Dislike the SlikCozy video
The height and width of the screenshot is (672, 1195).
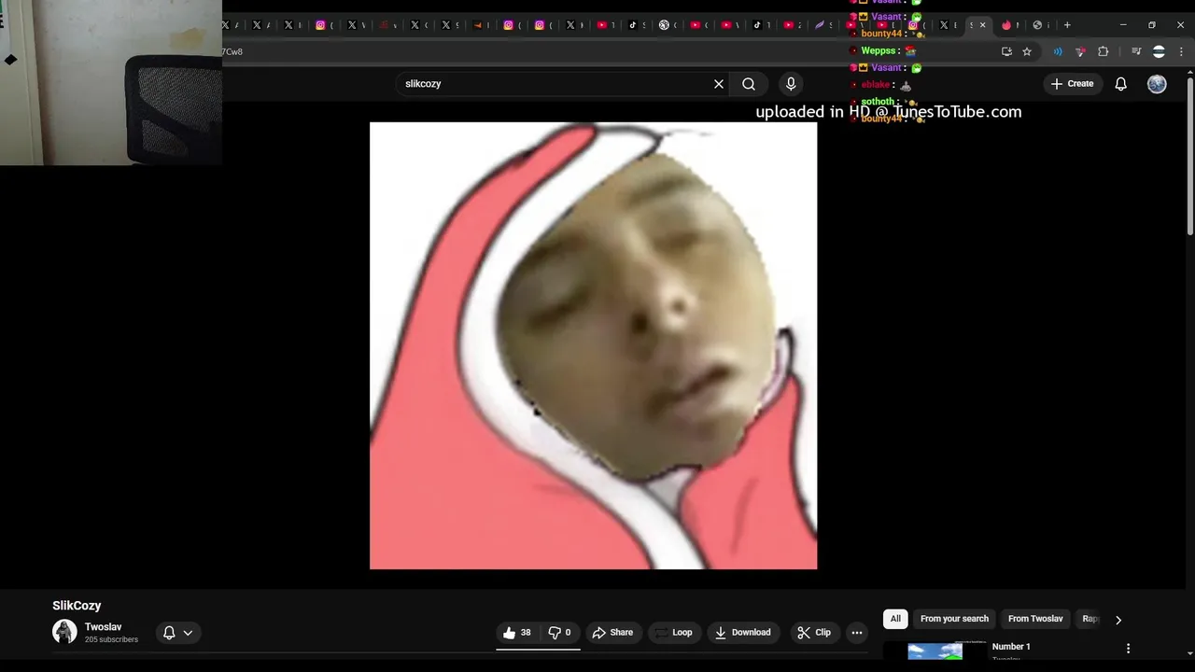click(560, 633)
